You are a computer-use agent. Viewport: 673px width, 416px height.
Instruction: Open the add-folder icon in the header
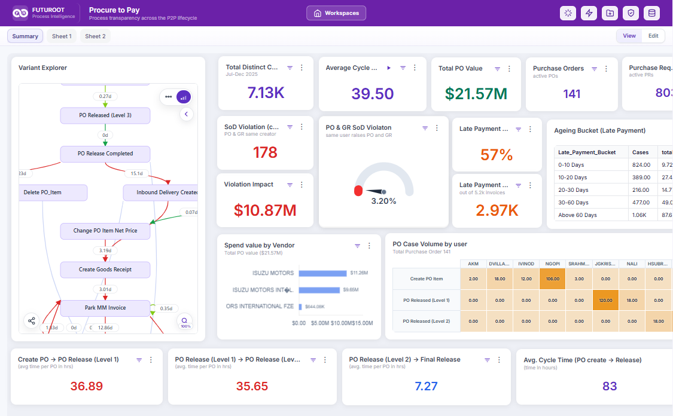tap(610, 13)
